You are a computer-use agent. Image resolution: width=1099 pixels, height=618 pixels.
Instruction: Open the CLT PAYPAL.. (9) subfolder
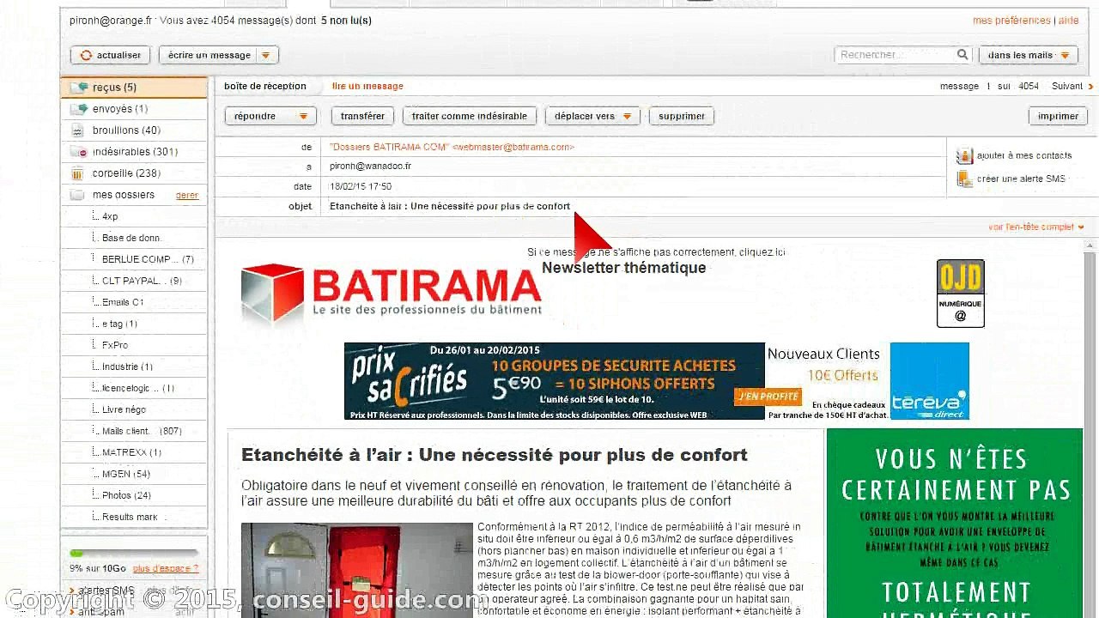point(142,281)
